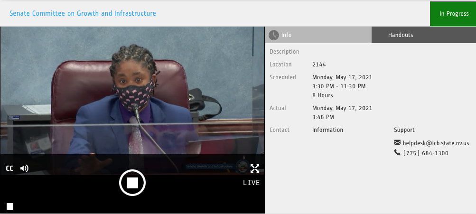This screenshot has width=476, height=214.
Task: Select the location value 2144
Action: click(319, 65)
